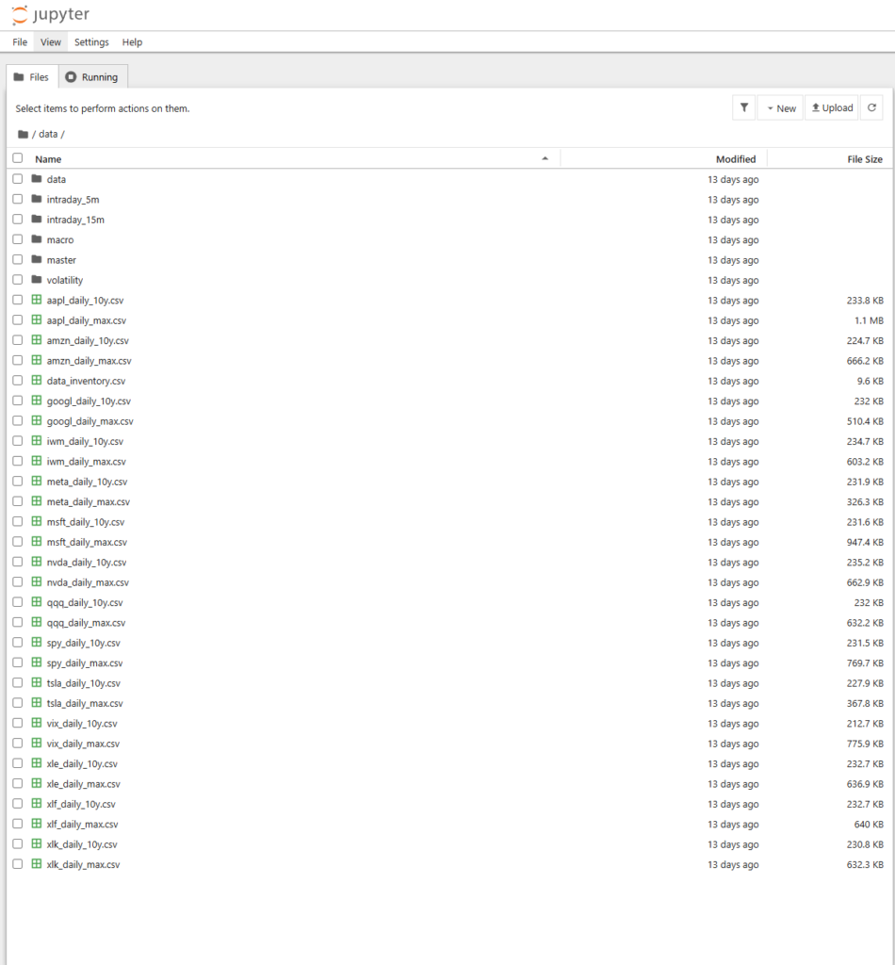
Task: Open the tsla_daily_max.csv file
Action: [85, 703]
